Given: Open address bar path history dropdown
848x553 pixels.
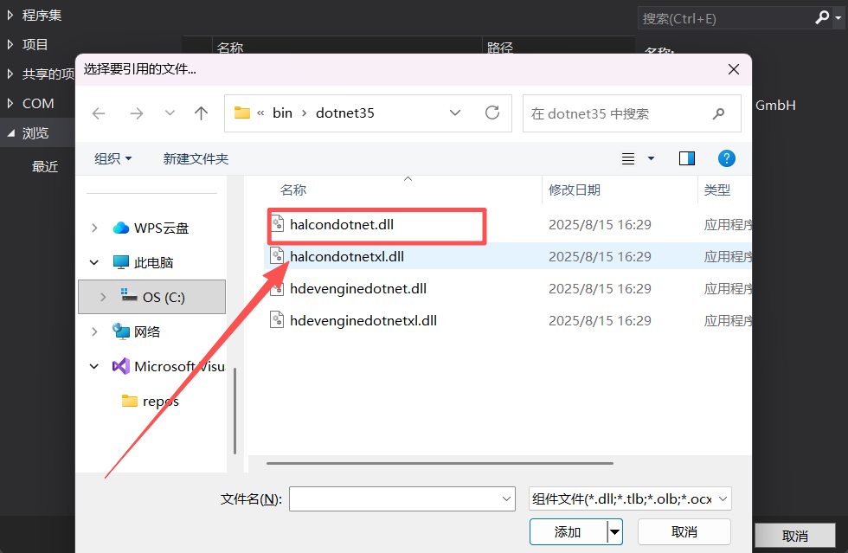Looking at the screenshot, I should (455, 113).
